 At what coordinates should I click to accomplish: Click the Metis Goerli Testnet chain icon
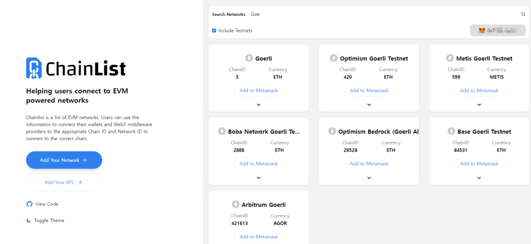coord(450,58)
